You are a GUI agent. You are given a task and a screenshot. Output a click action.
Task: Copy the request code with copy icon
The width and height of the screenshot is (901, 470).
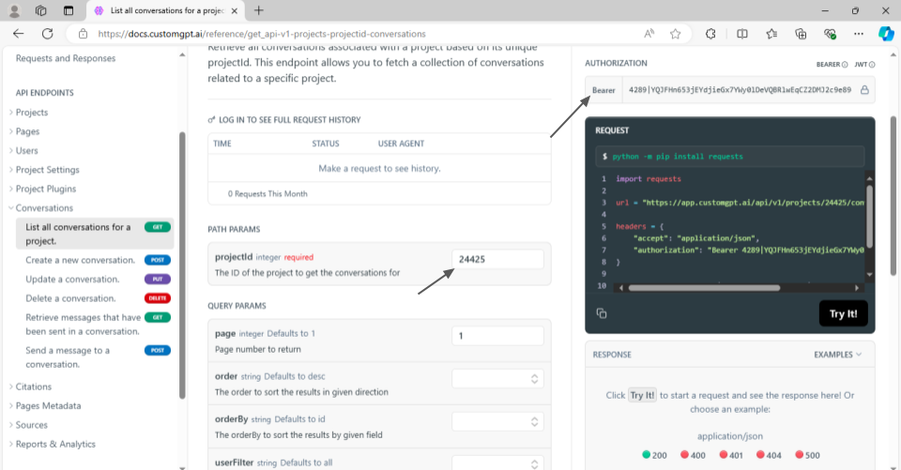click(602, 313)
